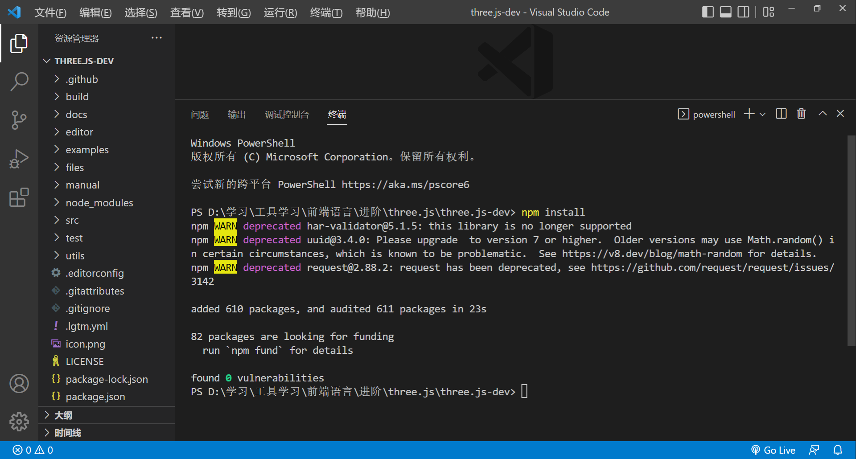Expand the utils folder

107,256
